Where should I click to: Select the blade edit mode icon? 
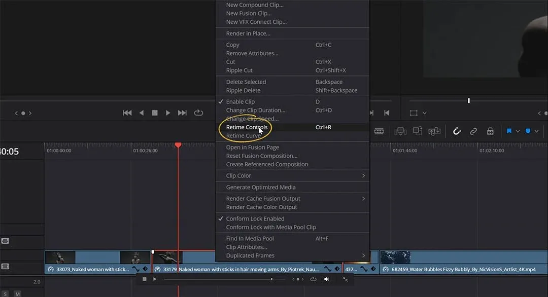(x=379, y=131)
